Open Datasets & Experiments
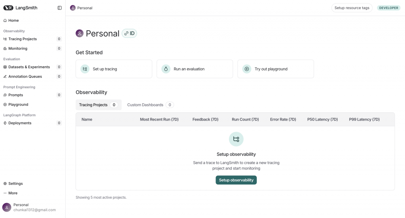This screenshot has width=405, height=218. [x=32, y=67]
